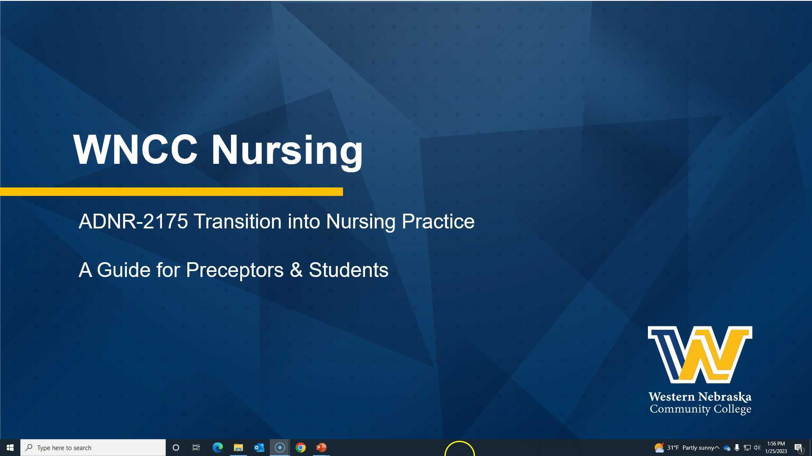
Task: Launch Microsoft Edge from the taskbar
Action: point(217,447)
